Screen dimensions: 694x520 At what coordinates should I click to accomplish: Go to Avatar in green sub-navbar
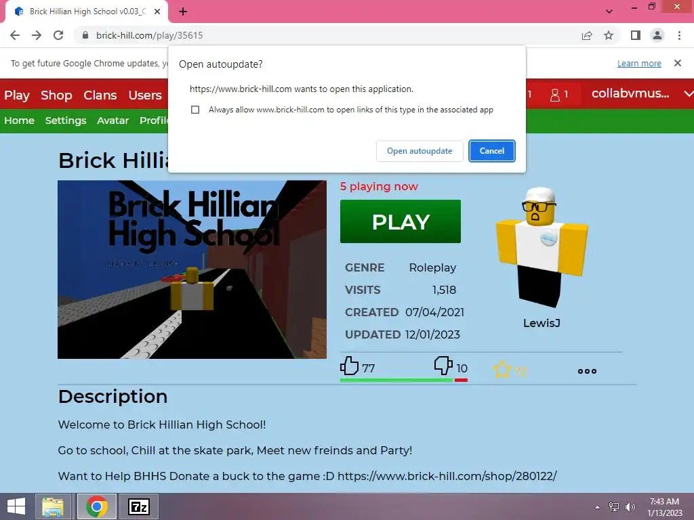(113, 121)
